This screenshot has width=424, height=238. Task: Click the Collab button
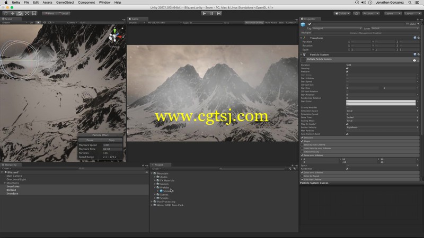click(342, 13)
